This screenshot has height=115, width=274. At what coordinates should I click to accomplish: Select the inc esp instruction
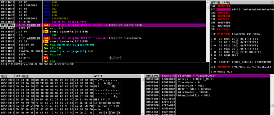click(x=49, y=61)
